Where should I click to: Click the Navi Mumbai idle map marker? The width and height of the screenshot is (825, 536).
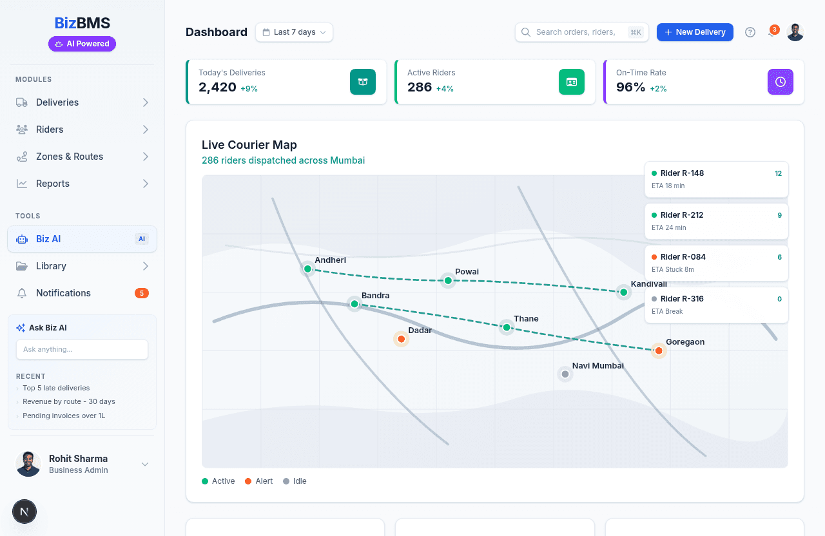tap(565, 374)
